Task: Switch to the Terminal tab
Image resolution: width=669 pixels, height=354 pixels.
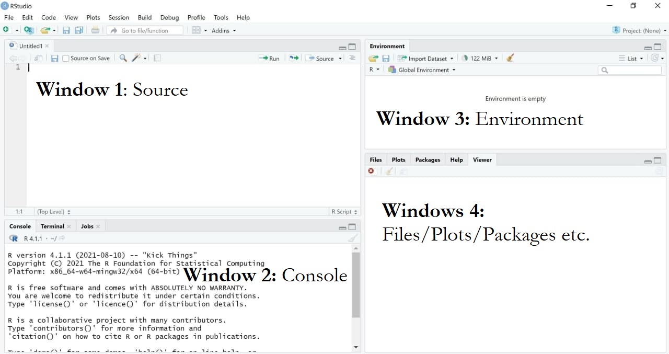Action: [x=52, y=226]
